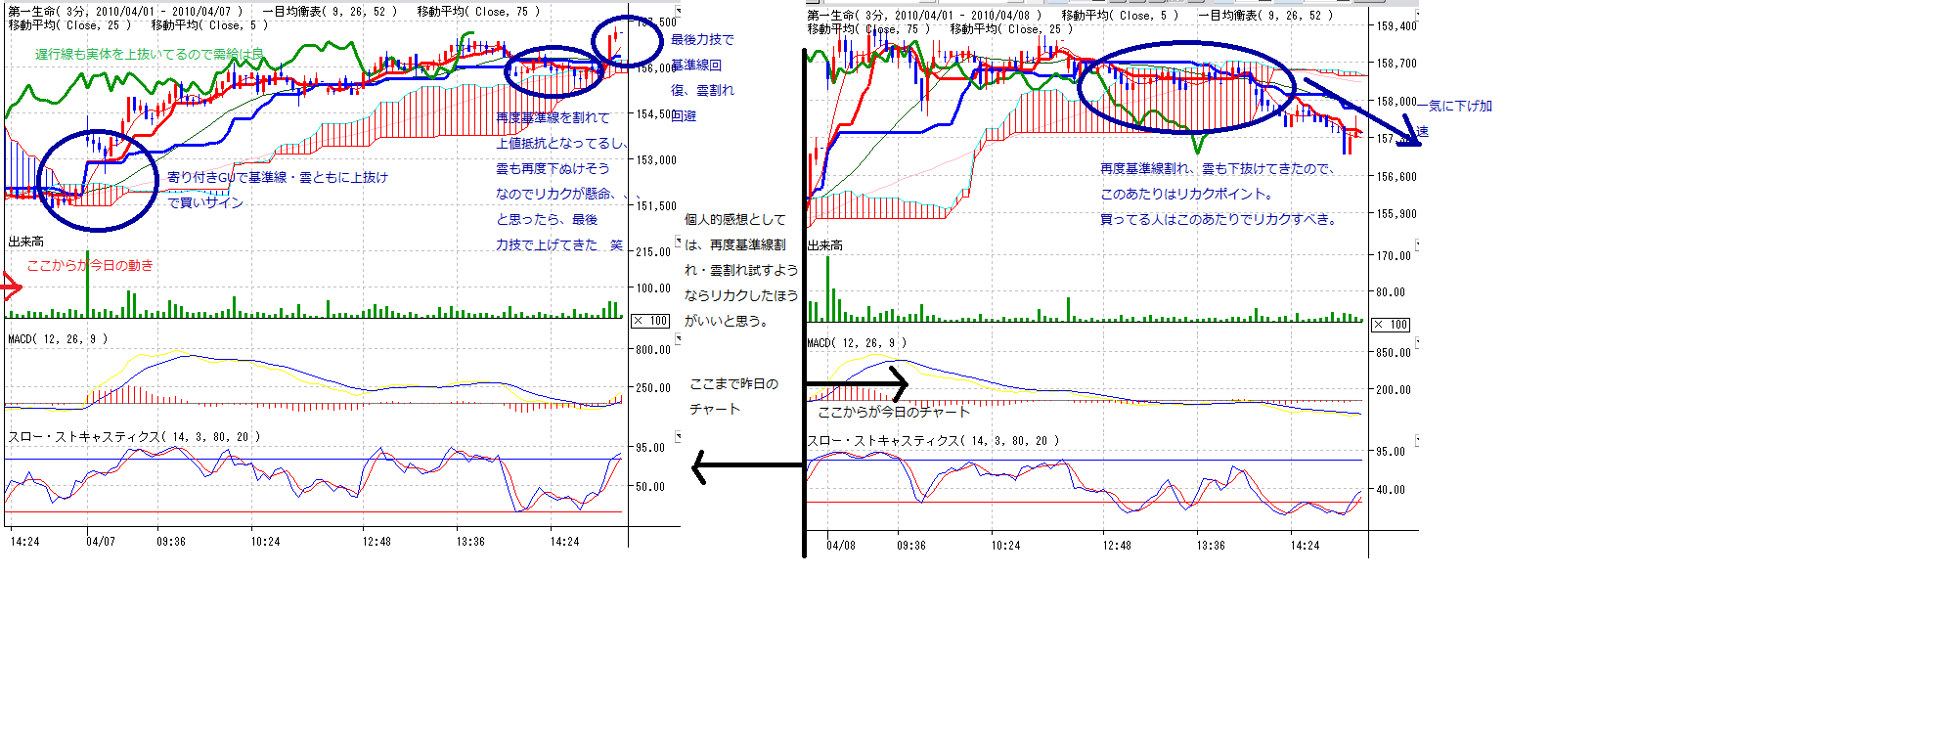Click the × 100 box on left chart
1950x751 pixels.
[x=651, y=321]
